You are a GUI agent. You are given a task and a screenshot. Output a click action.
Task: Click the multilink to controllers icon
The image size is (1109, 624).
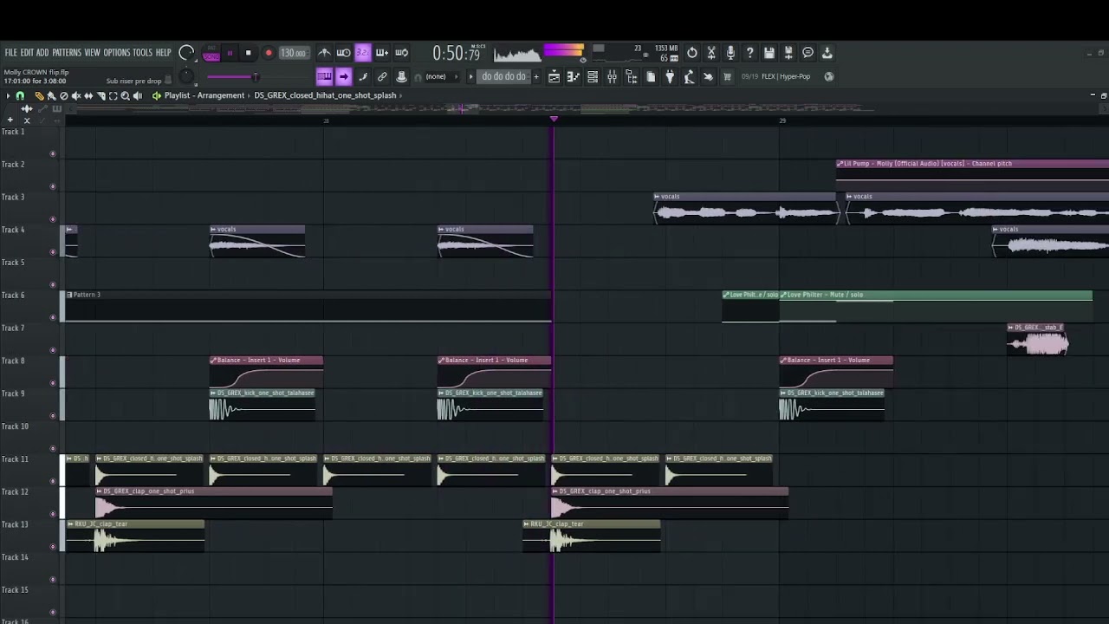coord(382,76)
